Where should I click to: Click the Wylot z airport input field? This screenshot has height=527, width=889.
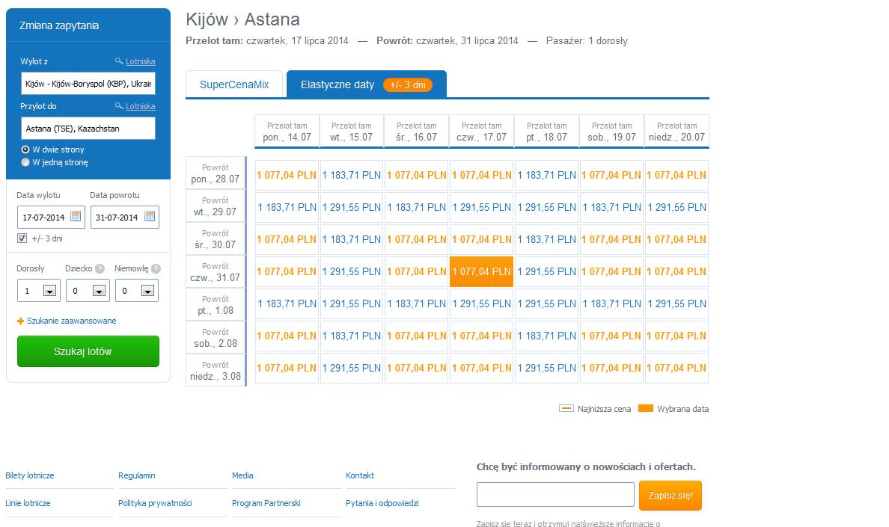(x=88, y=83)
